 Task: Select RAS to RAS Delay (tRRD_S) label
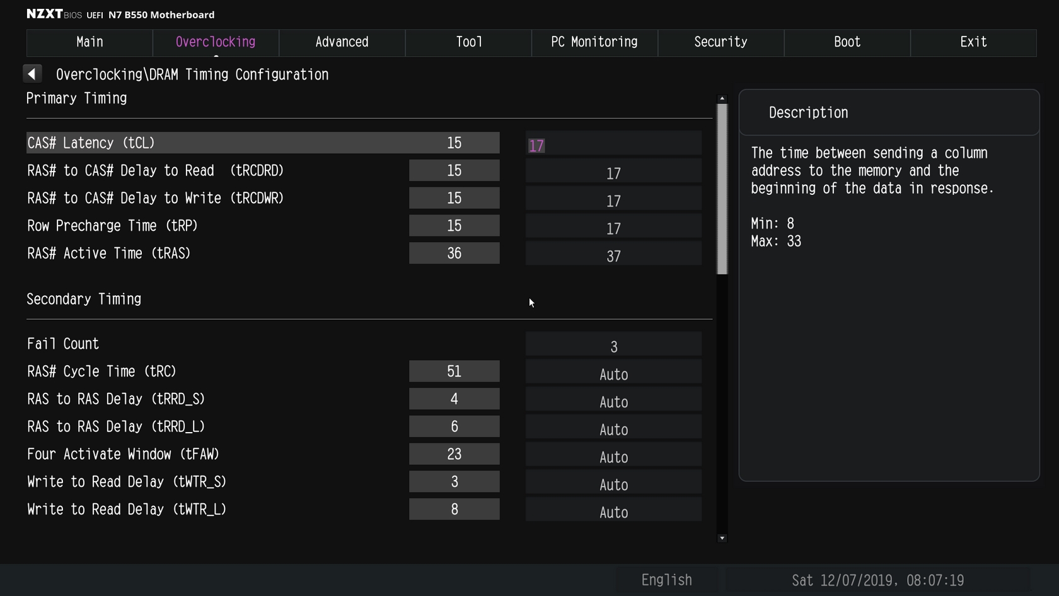tap(116, 399)
